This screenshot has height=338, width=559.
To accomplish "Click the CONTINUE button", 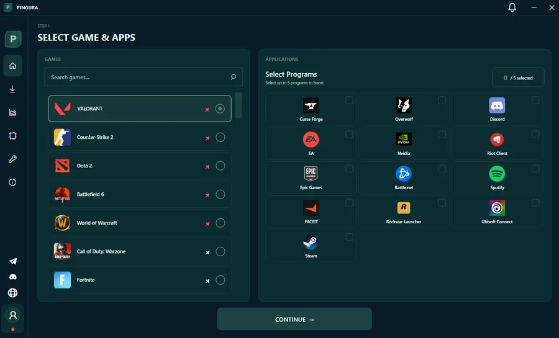I will (x=294, y=319).
